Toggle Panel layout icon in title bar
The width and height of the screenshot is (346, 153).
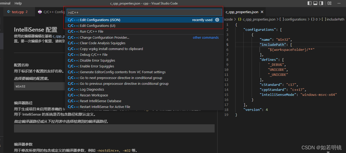pos(315,3)
